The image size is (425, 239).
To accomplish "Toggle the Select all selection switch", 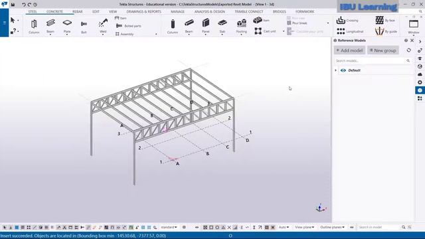I will point(5,227).
